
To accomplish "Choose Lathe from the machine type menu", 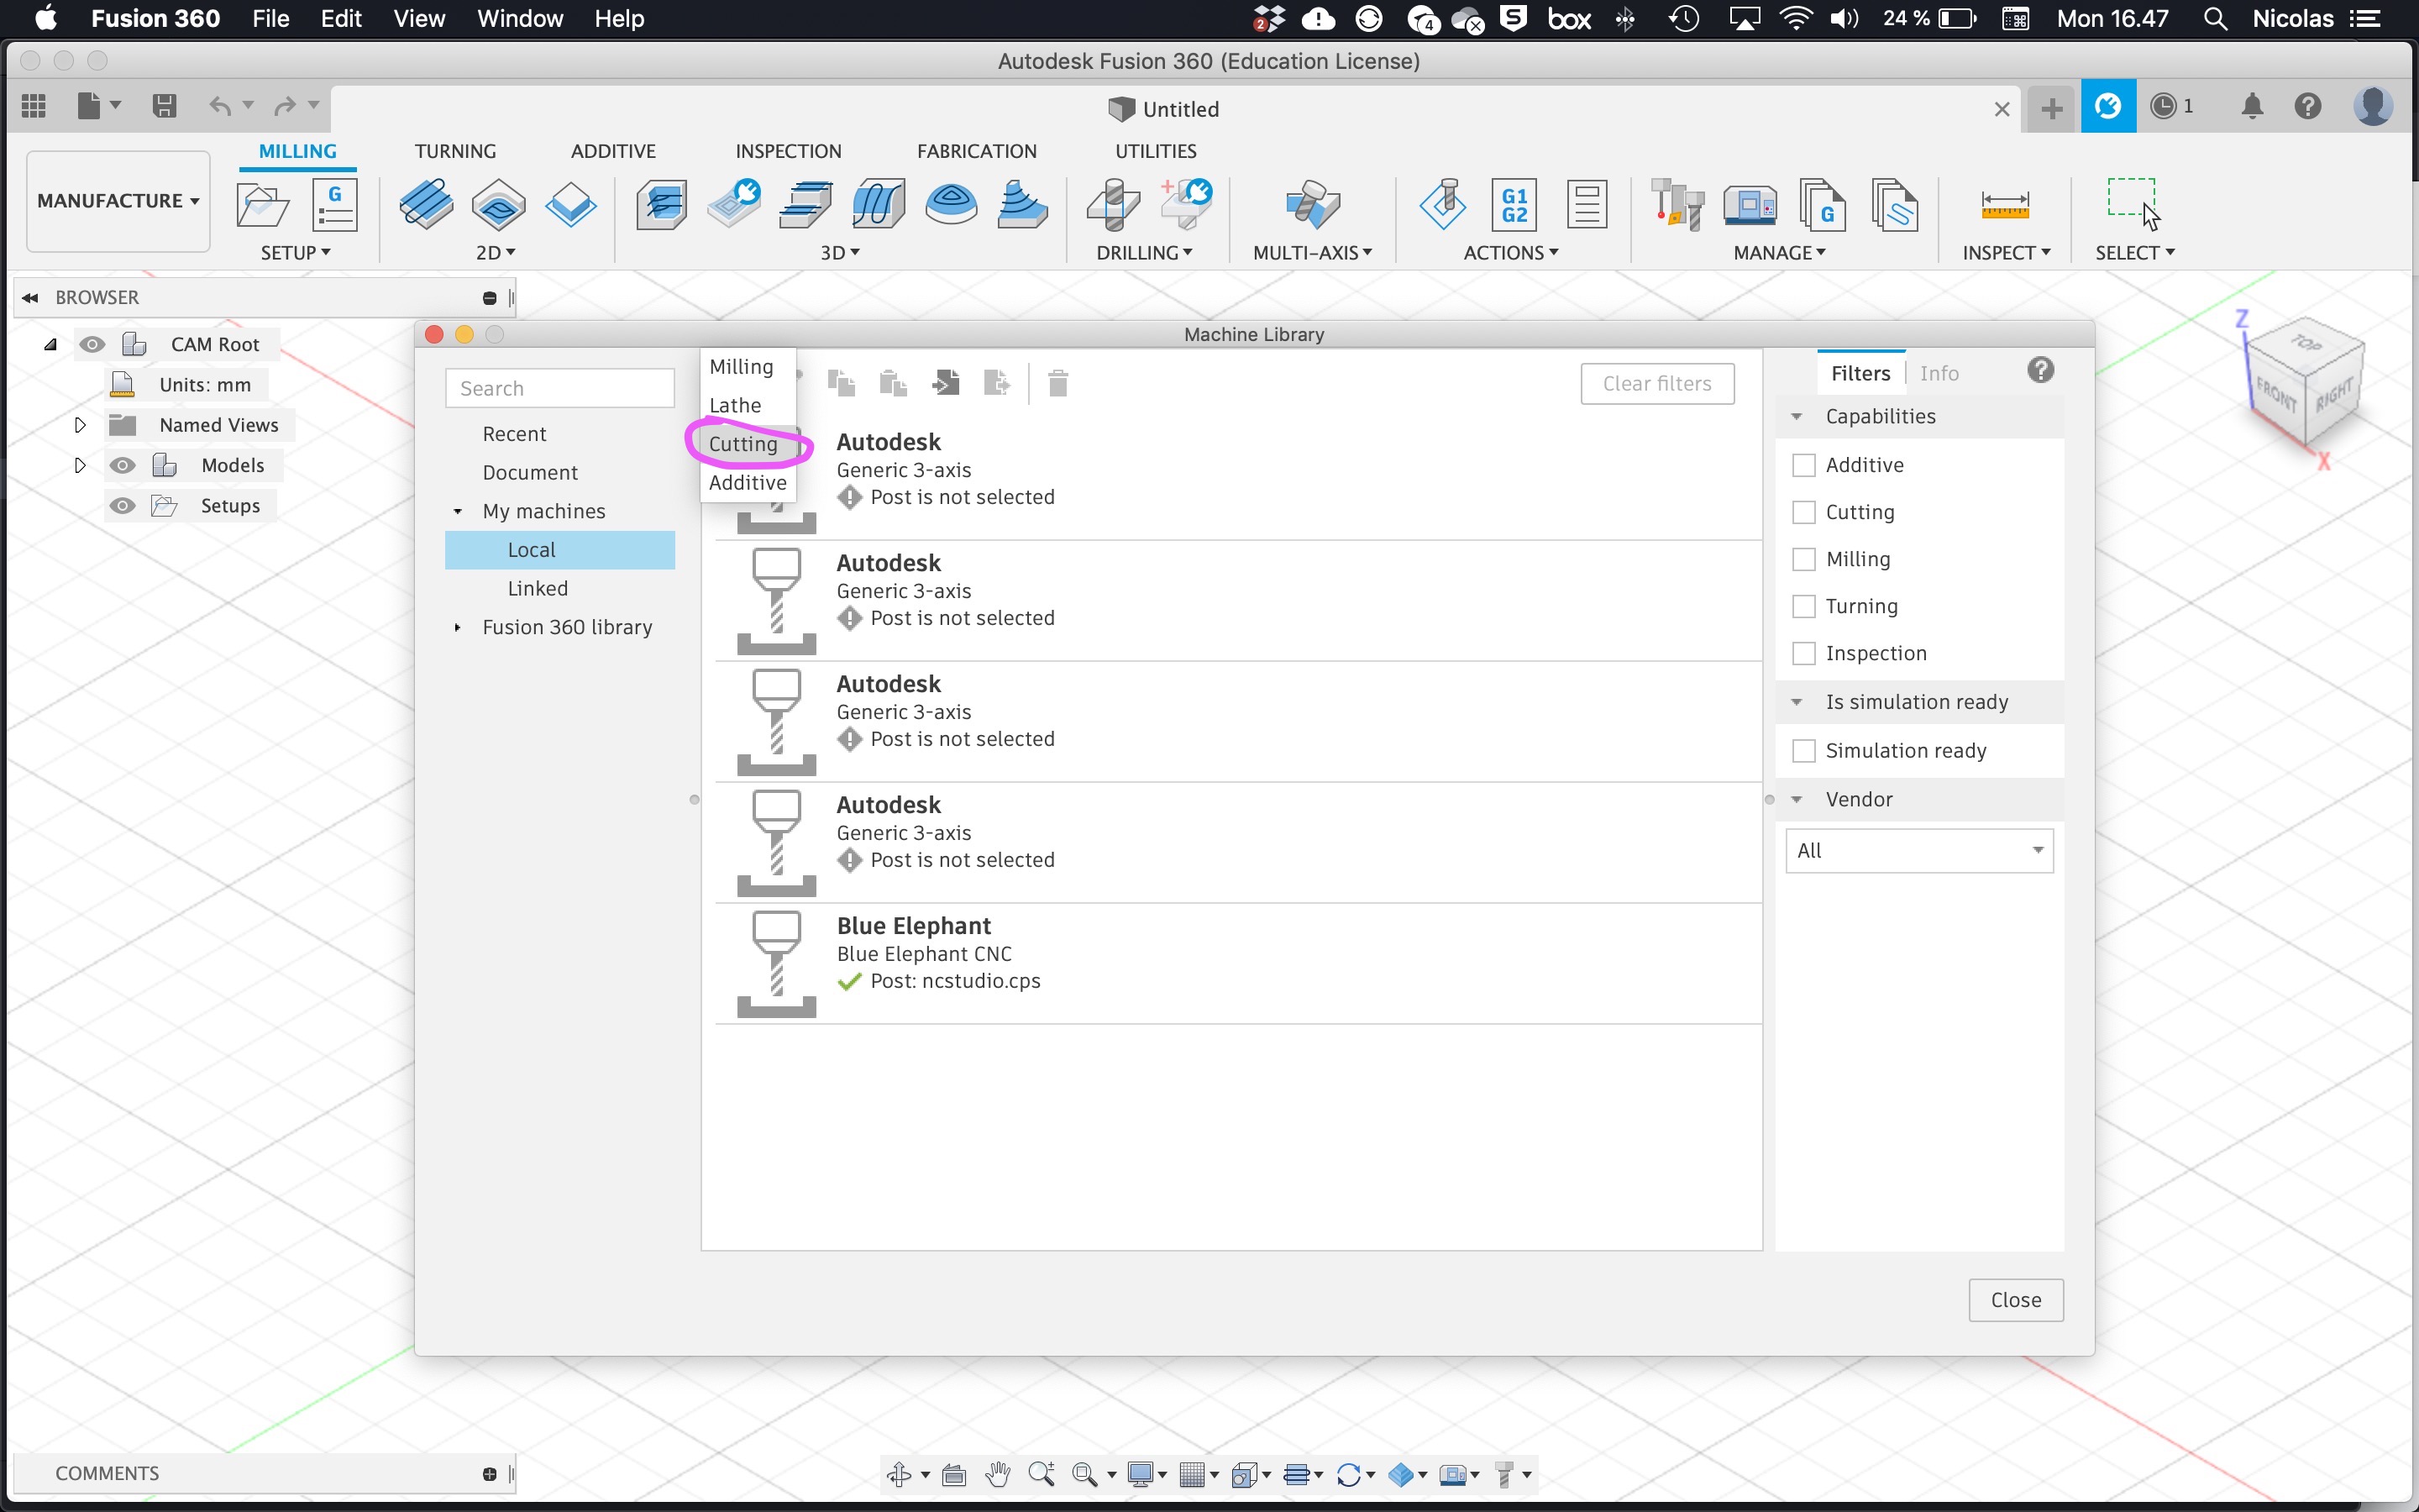I will tap(736, 405).
